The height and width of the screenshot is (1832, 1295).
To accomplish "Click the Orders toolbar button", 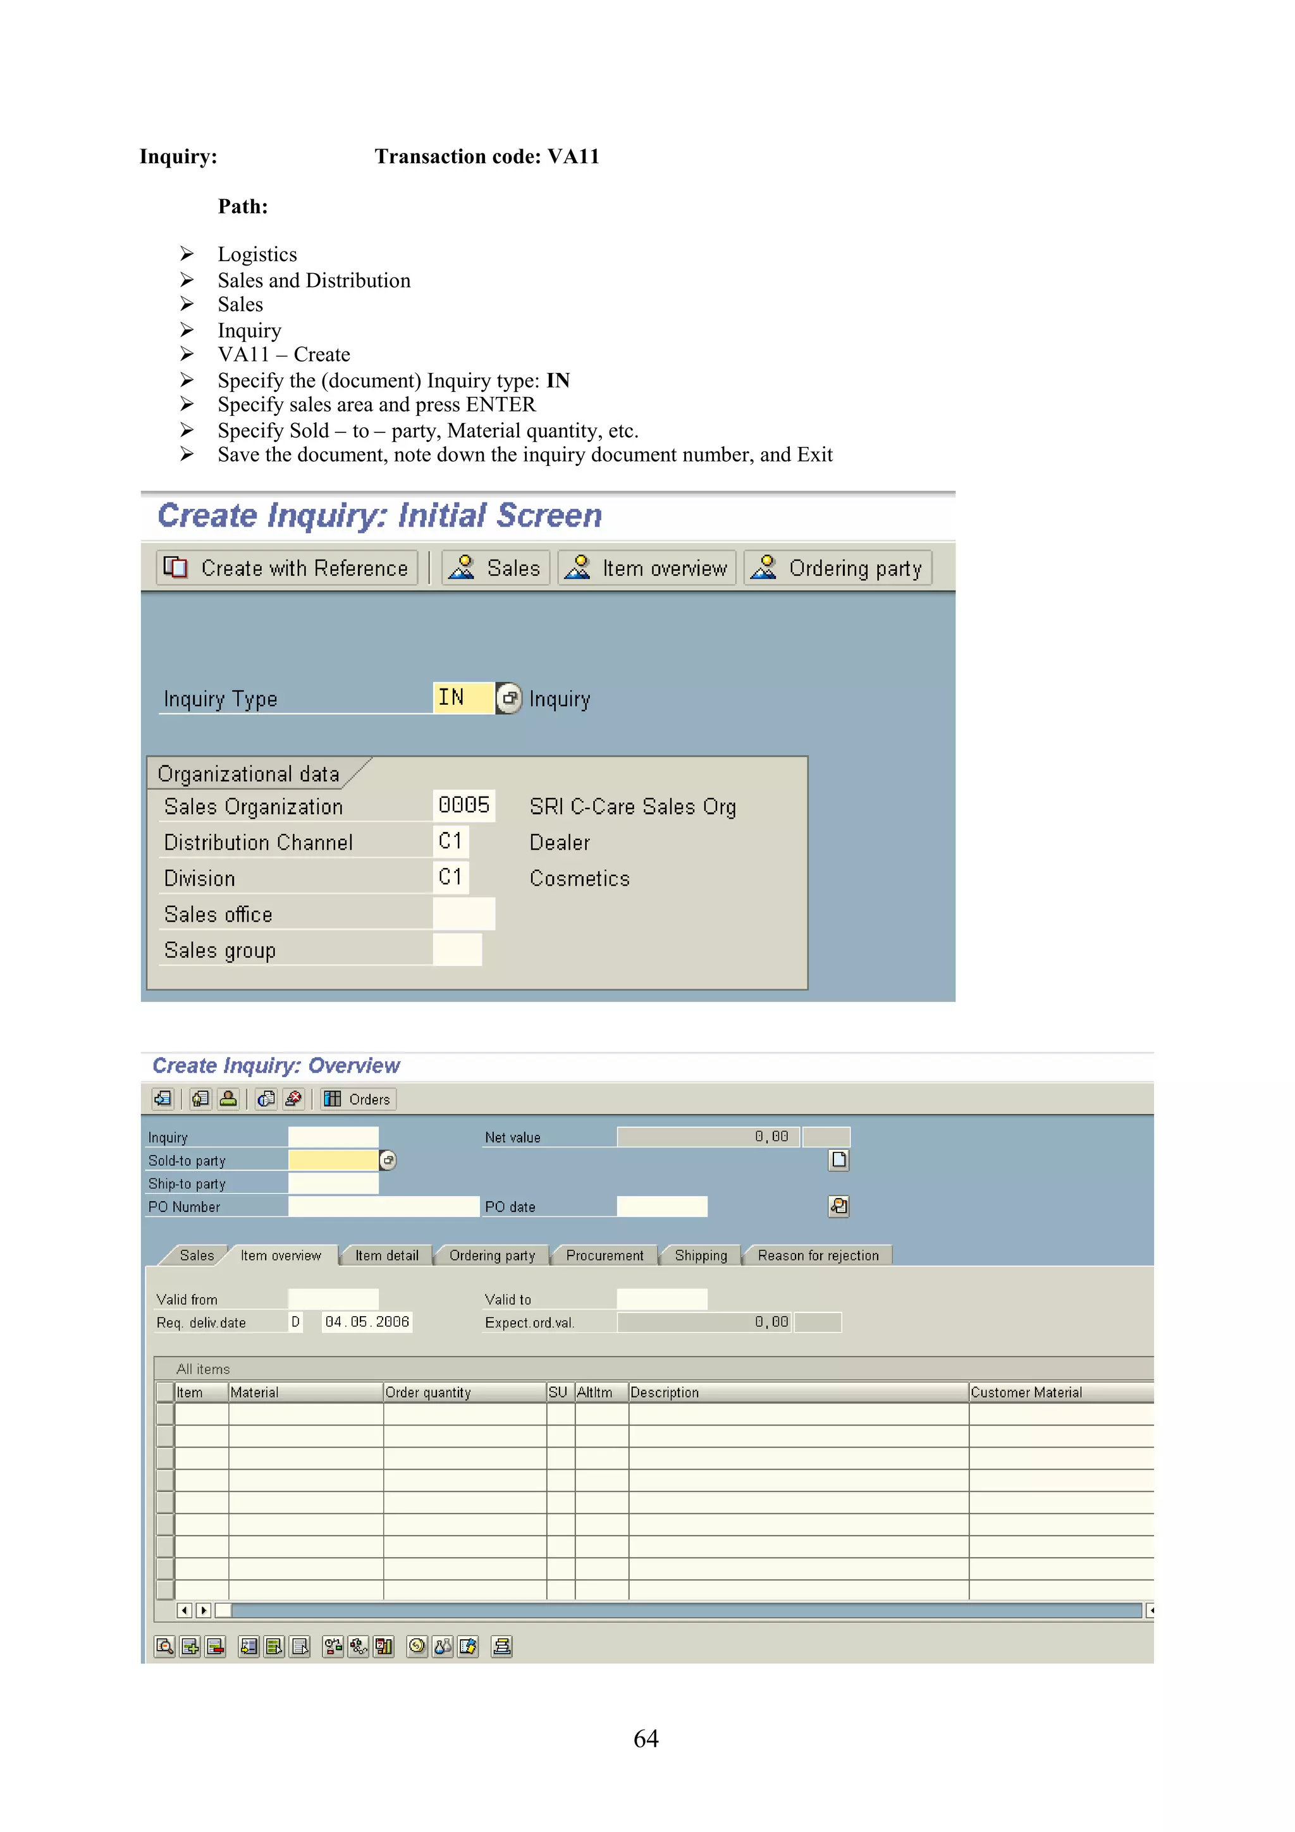I will click(359, 1099).
